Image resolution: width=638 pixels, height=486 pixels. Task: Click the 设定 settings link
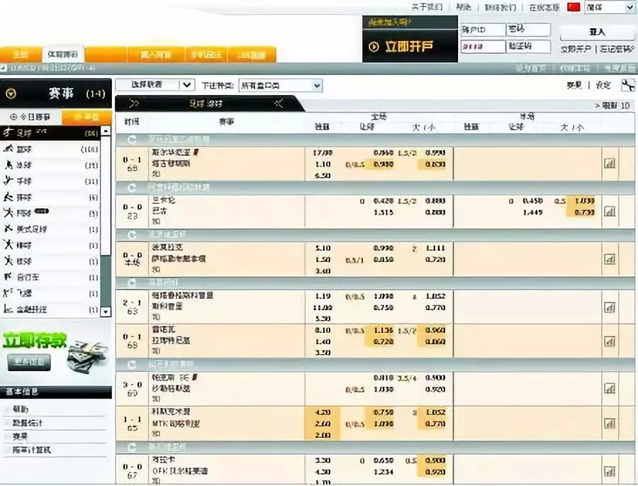tap(603, 85)
